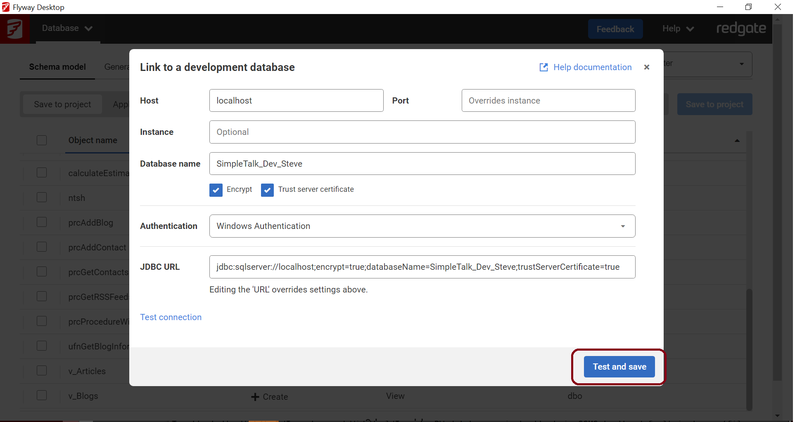Click the Feedback button
The width and height of the screenshot is (795, 422).
coord(615,28)
